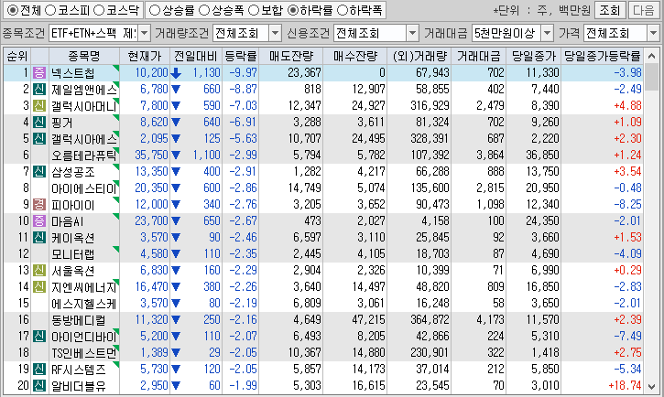
Task: Choose the 하락률 ranking option
Action: pyautogui.click(x=293, y=10)
